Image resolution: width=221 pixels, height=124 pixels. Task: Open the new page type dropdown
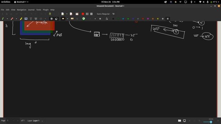click(67, 14)
